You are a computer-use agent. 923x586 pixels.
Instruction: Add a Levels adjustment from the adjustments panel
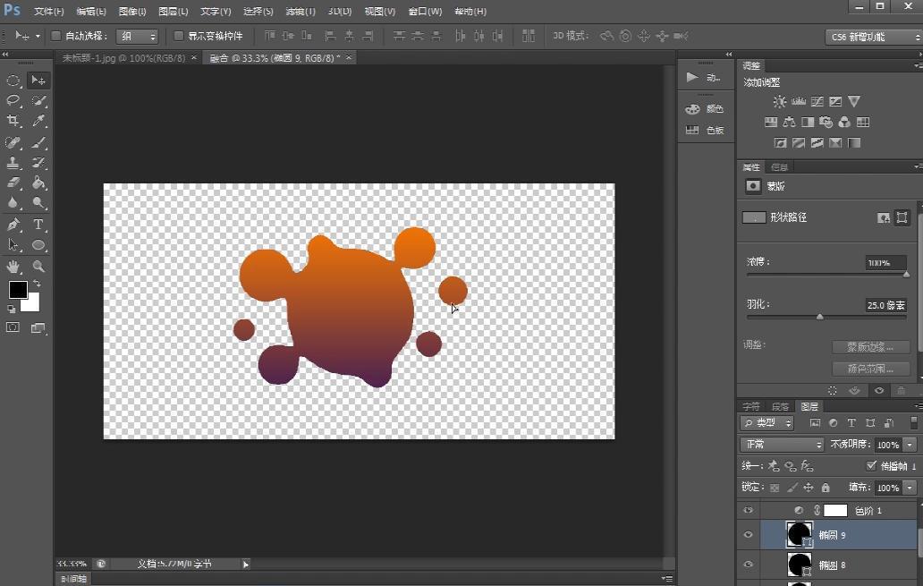point(798,101)
